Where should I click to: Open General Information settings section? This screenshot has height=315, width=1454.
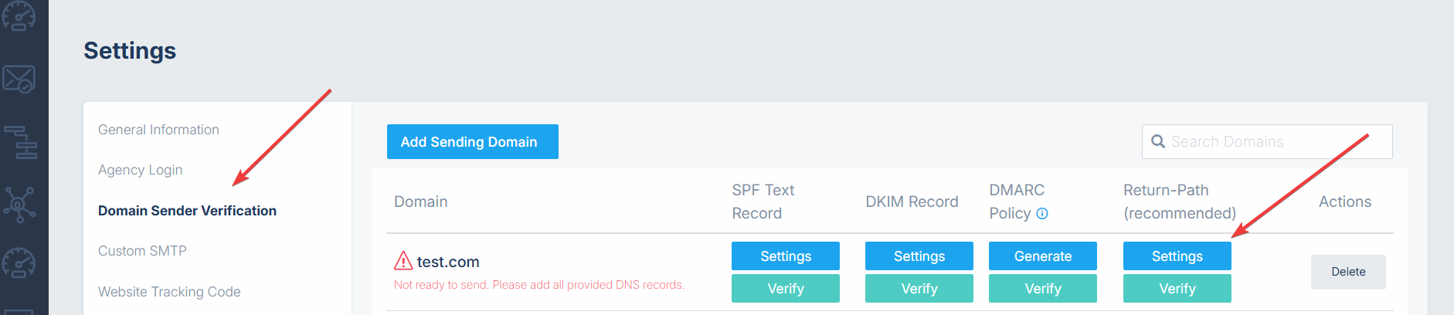[158, 130]
